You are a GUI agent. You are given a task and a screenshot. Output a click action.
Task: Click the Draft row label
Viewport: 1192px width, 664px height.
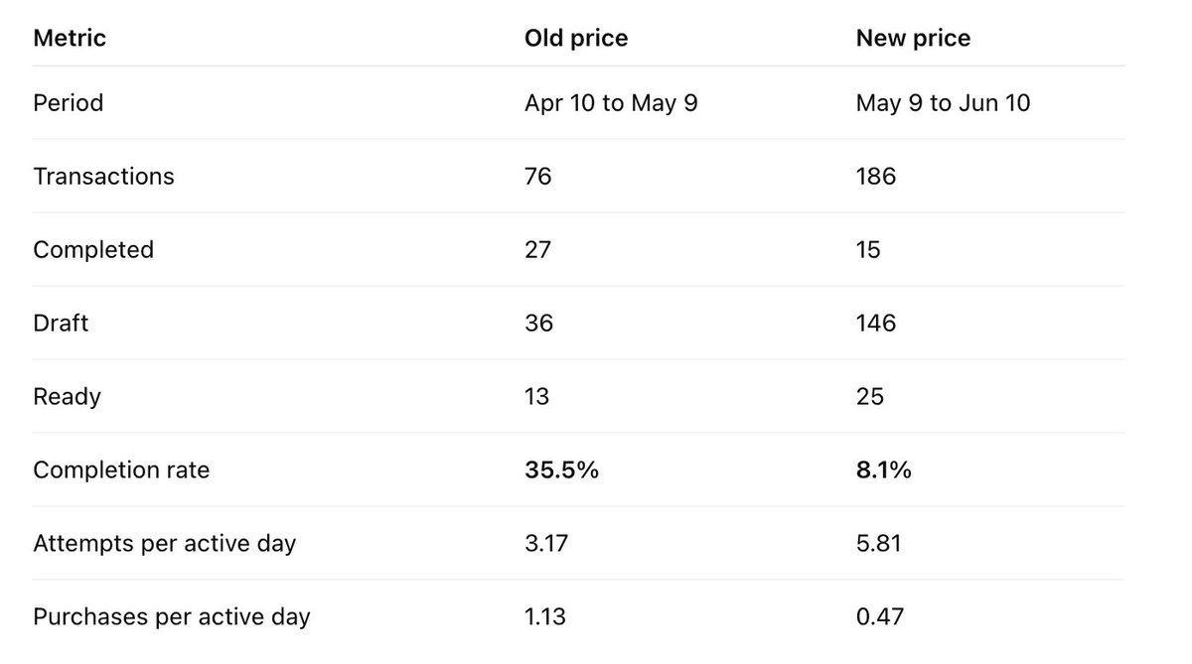[x=61, y=323]
